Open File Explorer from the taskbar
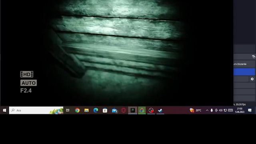The height and width of the screenshot is (144, 256). [86, 110]
